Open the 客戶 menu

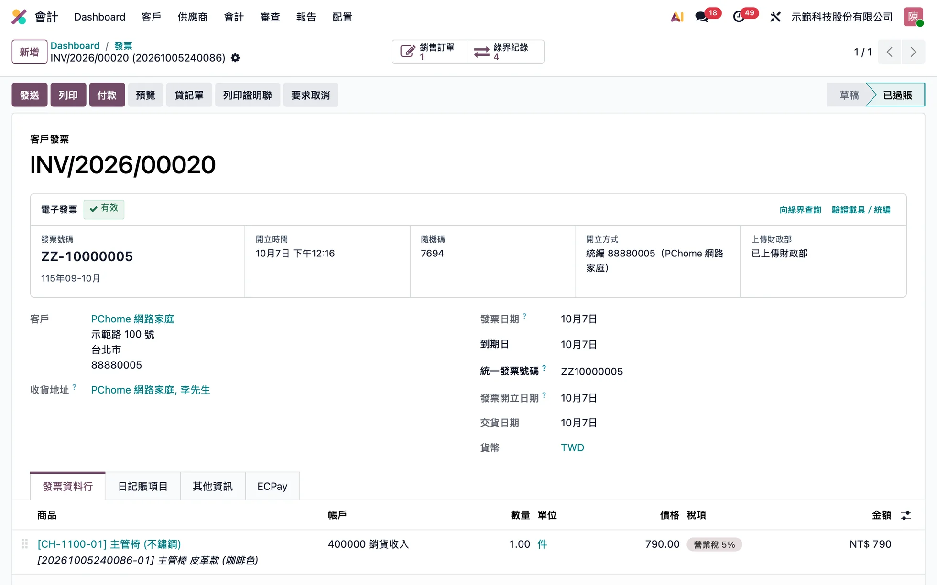(151, 17)
